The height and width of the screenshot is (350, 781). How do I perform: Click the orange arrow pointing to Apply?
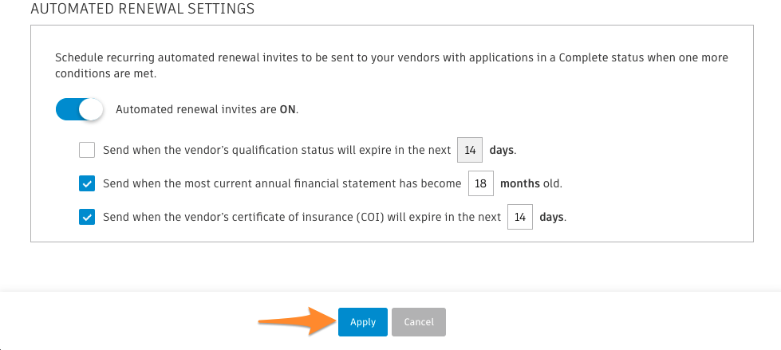tap(295, 321)
